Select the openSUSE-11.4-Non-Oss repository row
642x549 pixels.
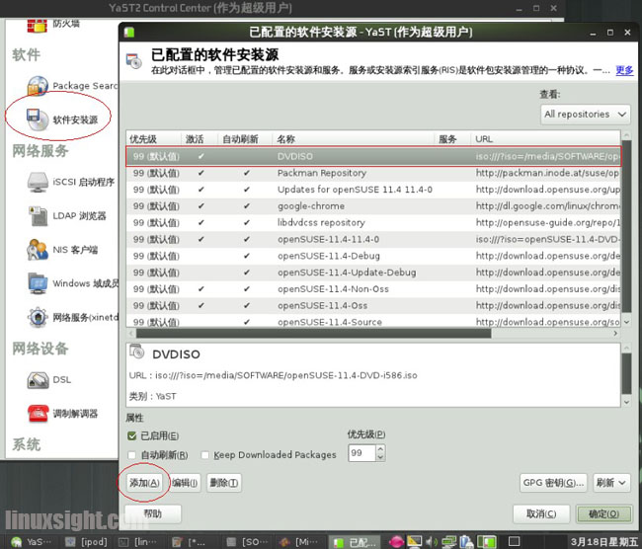373,289
